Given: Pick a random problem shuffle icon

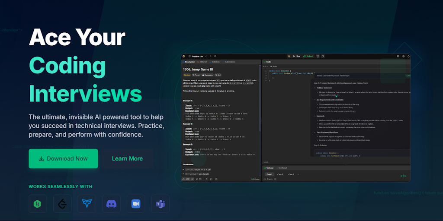Looking at the screenshot, I should [215, 57].
